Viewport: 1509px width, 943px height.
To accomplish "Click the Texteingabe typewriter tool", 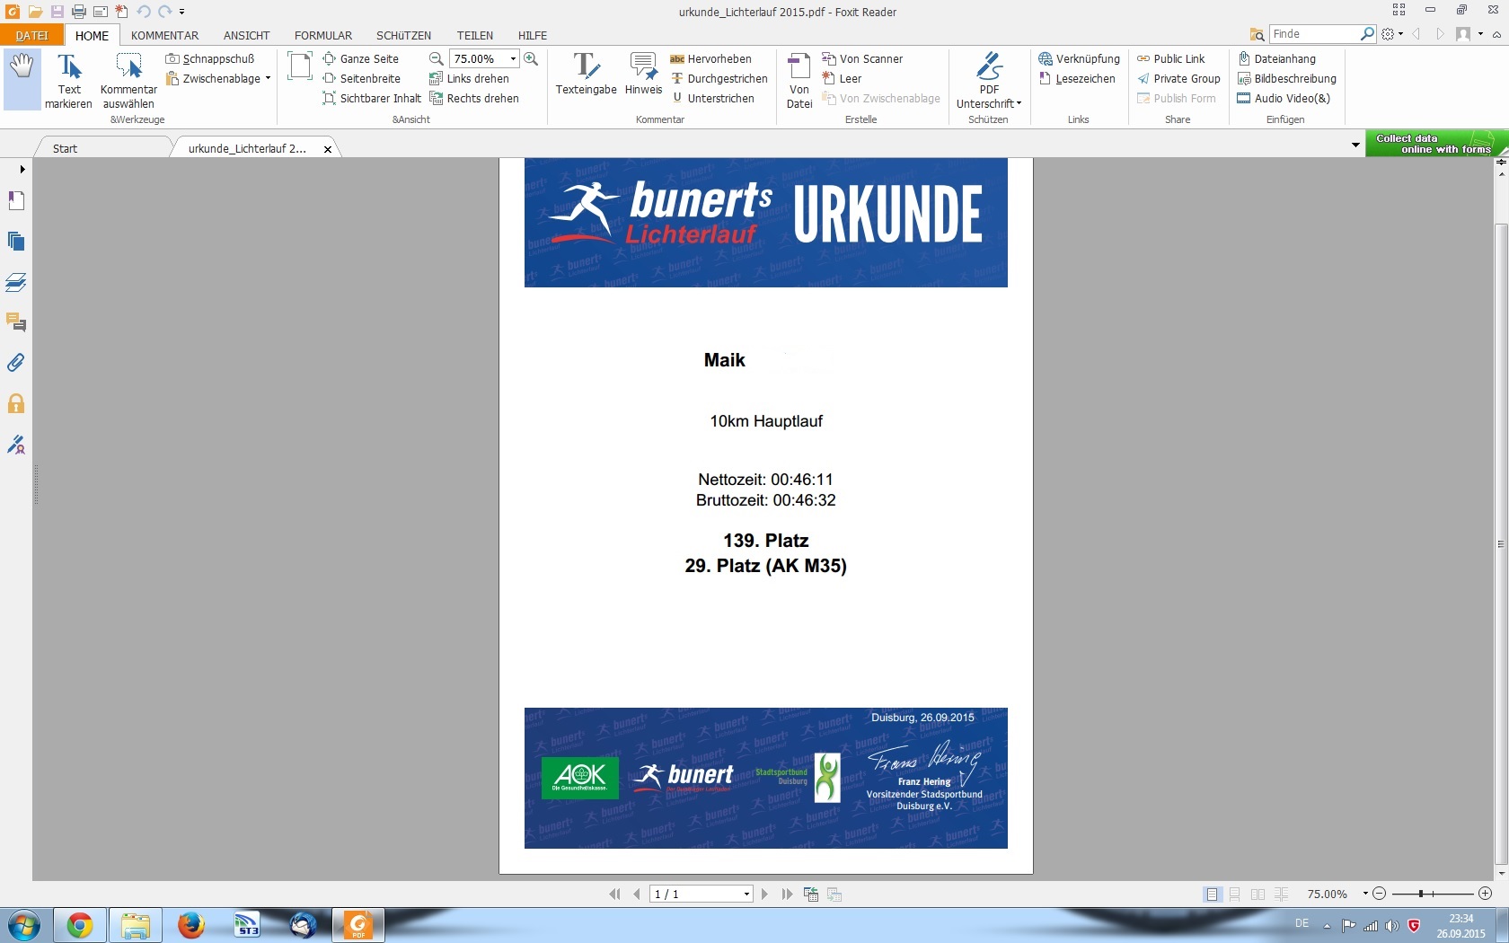I will click(586, 74).
